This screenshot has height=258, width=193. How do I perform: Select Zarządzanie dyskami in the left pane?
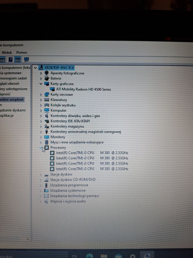[13, 110]
